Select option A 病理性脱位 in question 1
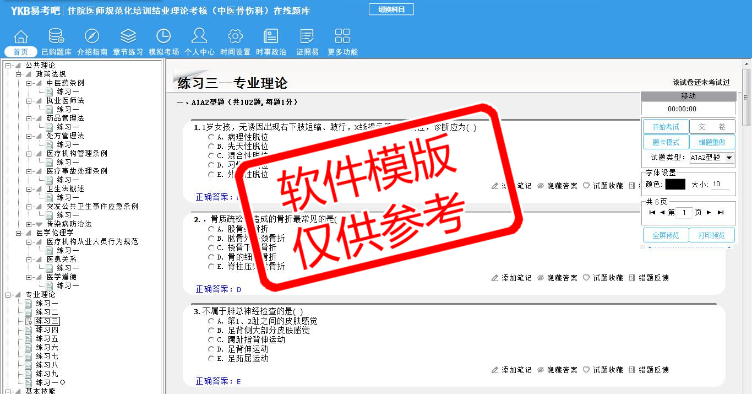This screenshot has height=394, width=752. pyautogui.click(x=211, y=137)
